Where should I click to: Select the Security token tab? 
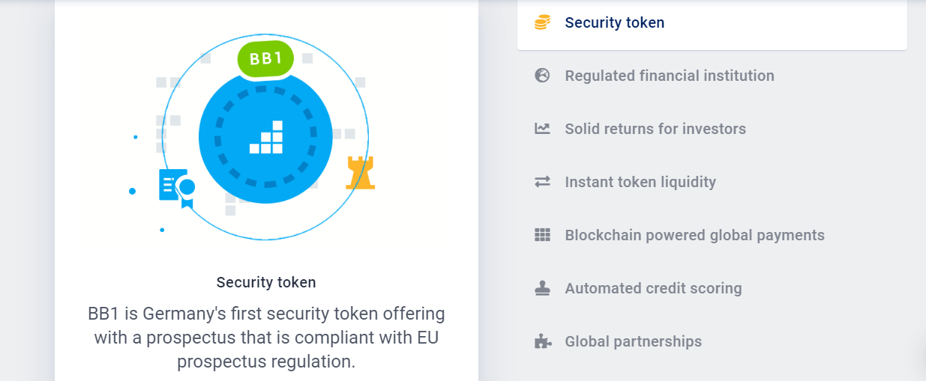[615, 22]
